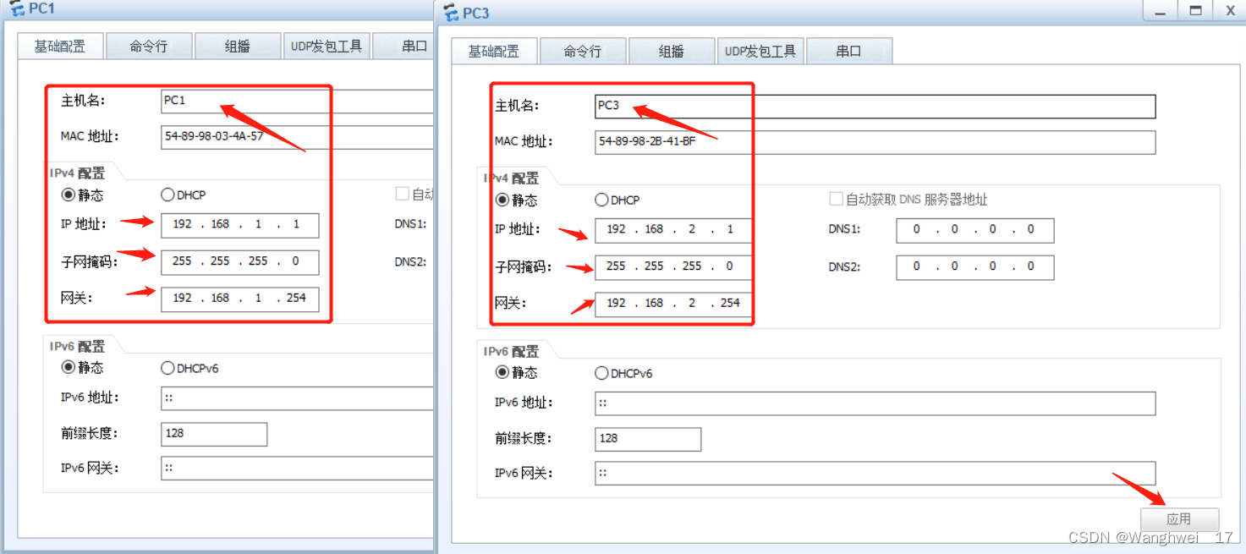Image resolution: width=1246 pixels, height=554 pixels.
Task: Click the 应用 button on PC3
Action: click(1179, 518)
